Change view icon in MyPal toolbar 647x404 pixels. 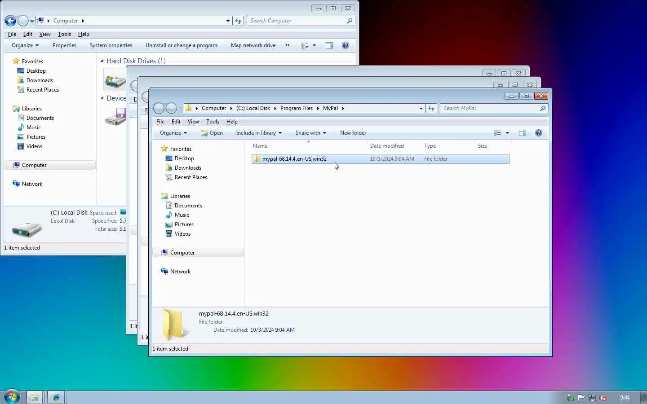click(497, 133)
